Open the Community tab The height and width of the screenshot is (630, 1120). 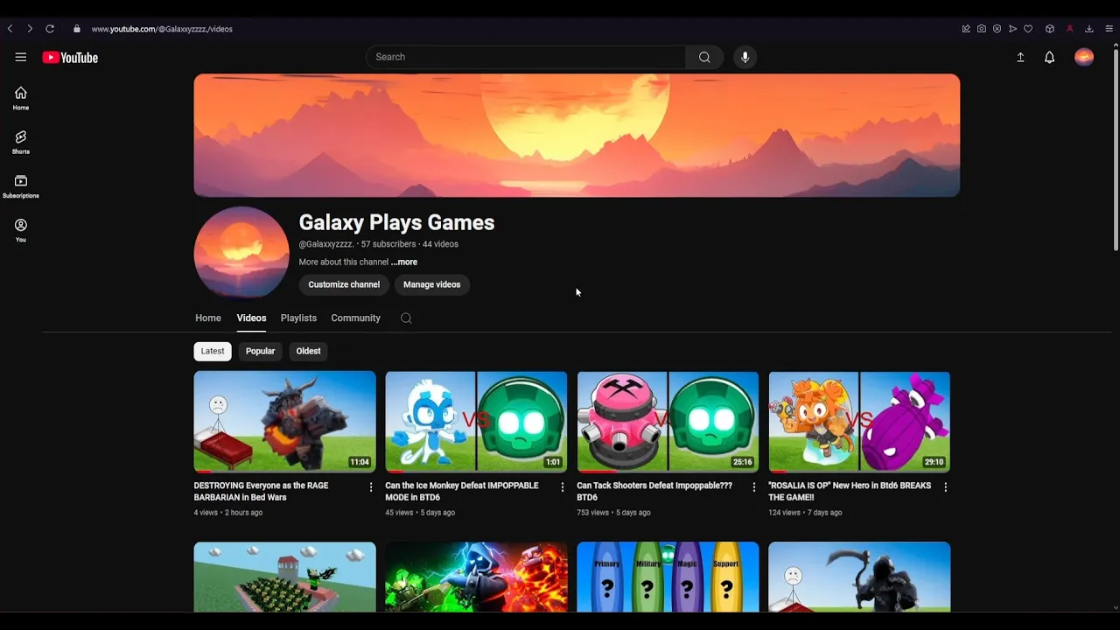pos(355,318)
